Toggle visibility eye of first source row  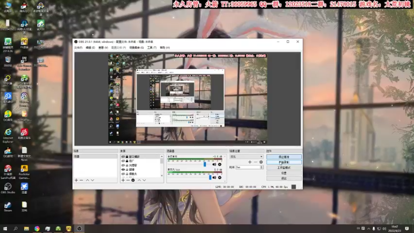coord(123,157)
